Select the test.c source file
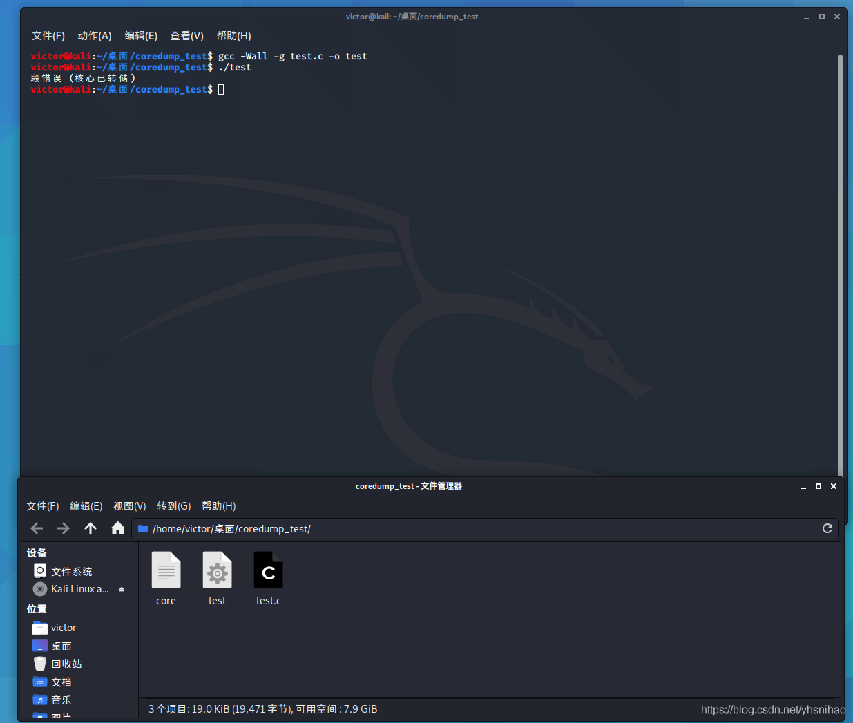Viewport: 853px width, 723px height. [269, 579]
